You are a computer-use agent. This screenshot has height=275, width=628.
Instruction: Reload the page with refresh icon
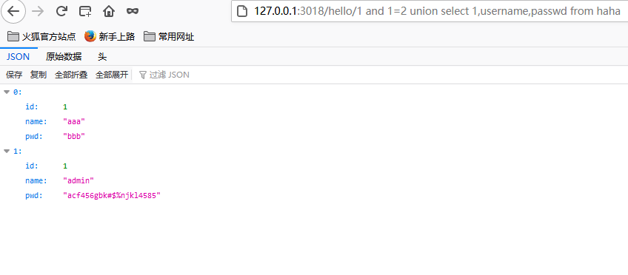point(61,11)
